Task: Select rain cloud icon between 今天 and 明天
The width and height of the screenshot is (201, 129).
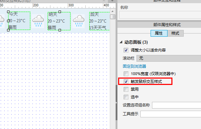Action: coord(38,21)
